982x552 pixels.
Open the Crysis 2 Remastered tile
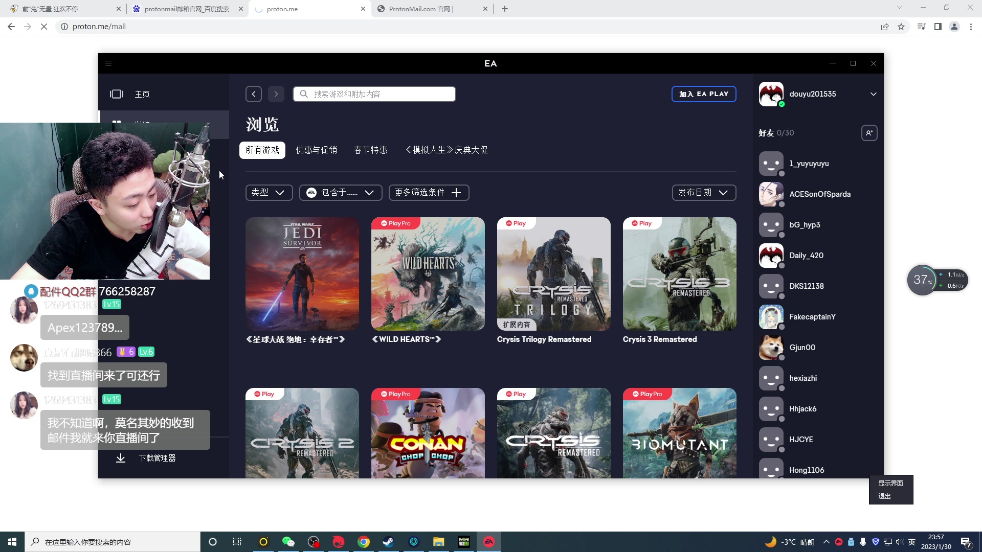tap(302, 433)
